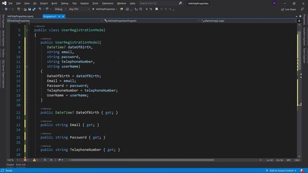Click the Visual Studio logo icon
Viewport: 308px width, 173px height.
point(4,3)
